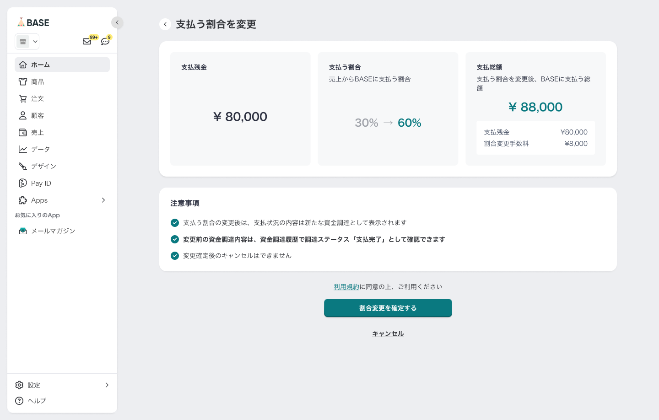The width and height of the screenshot is (659, 420).
Task: Open the Pay ID section
Action: 41,183
